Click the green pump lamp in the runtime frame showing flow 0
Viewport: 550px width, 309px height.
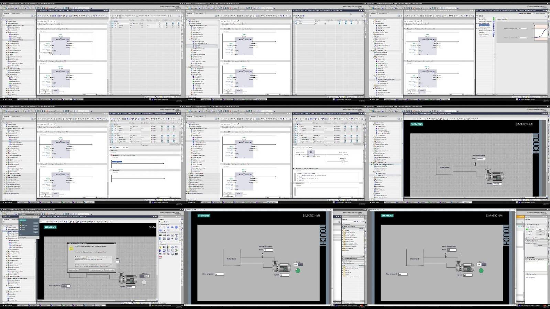298,271
